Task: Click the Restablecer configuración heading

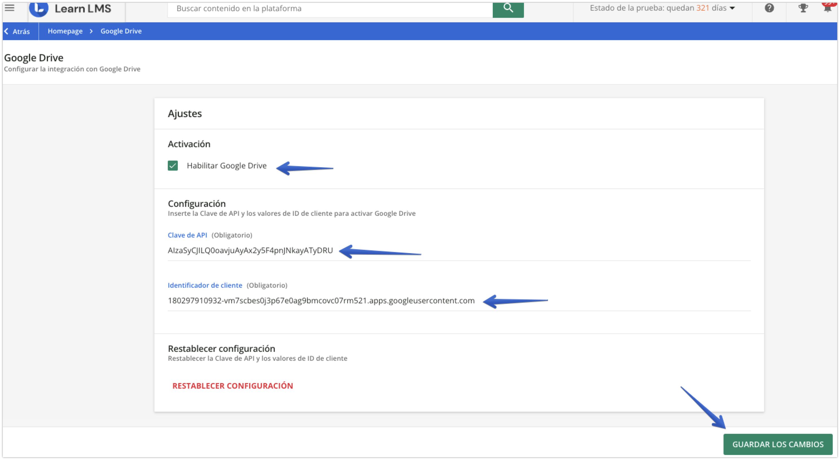Action: (x=221, y=348)
